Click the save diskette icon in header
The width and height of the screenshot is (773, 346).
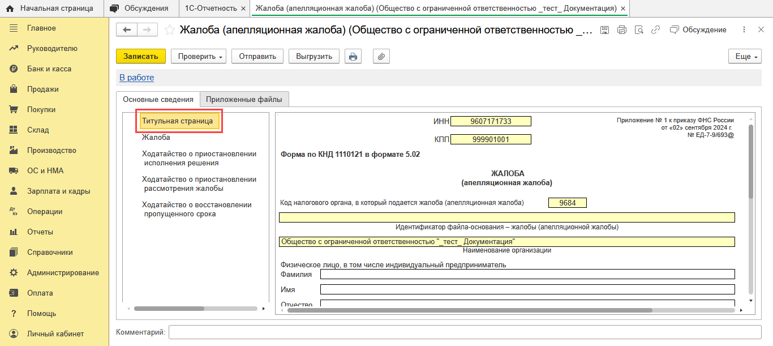click(604, 30)
